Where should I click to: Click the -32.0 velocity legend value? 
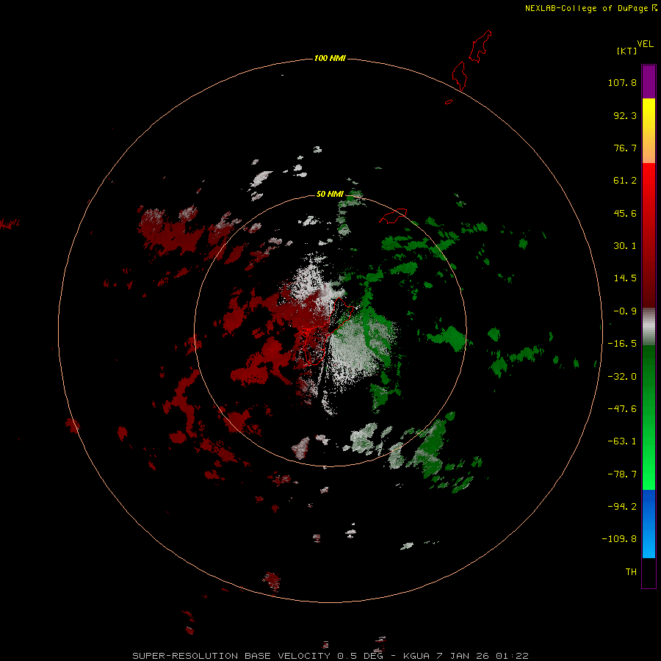tap(622, 377)
